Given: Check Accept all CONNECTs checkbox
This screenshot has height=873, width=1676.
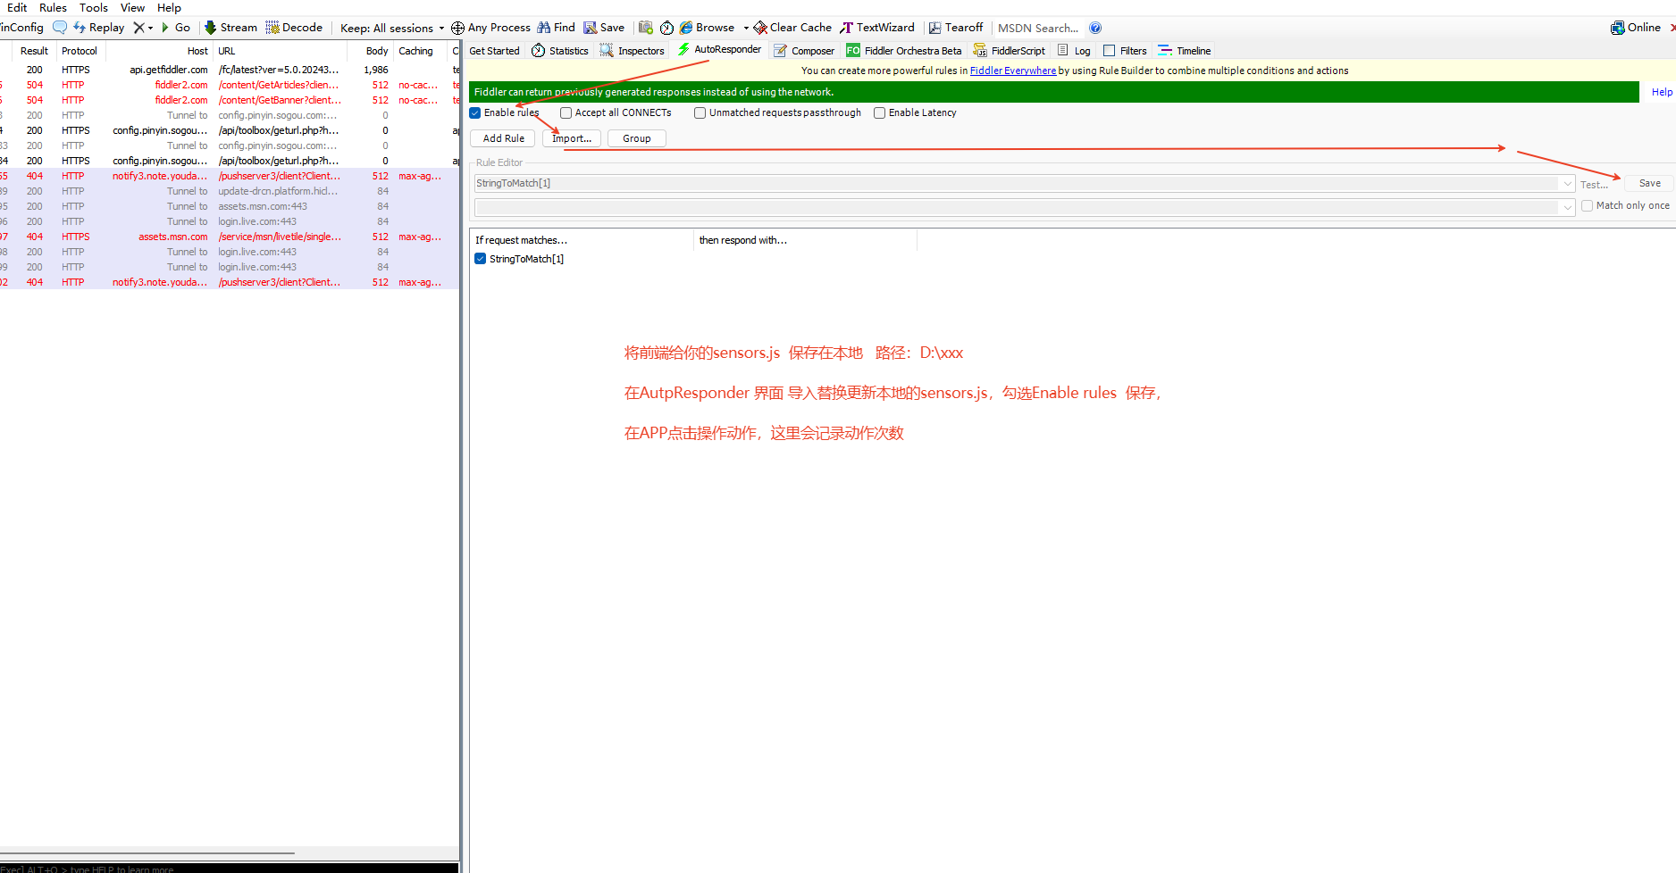Looking at the screenshot, I should point(566,113).
